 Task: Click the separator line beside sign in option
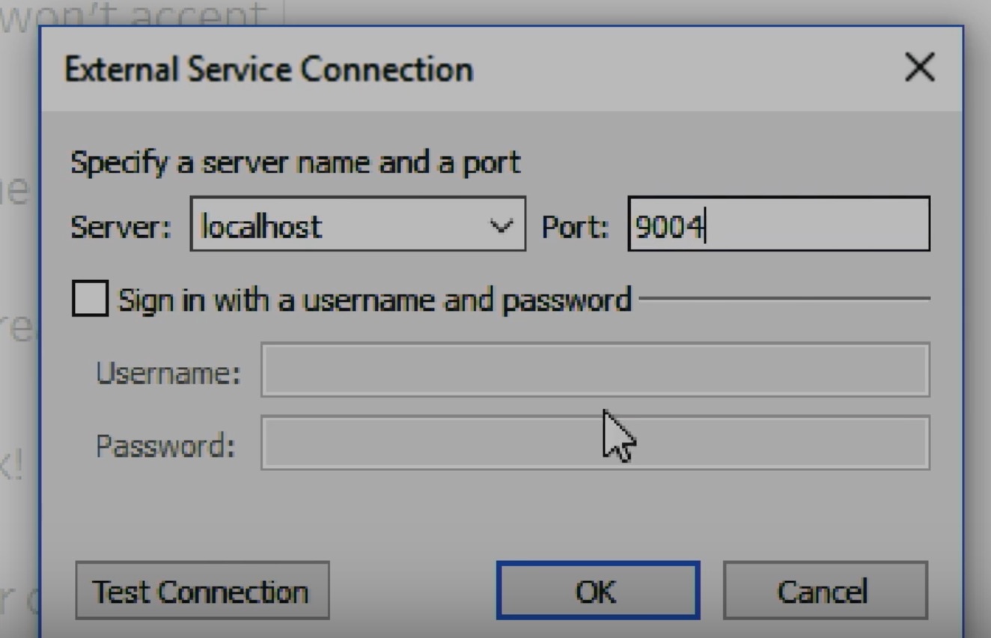pos(784,298)
